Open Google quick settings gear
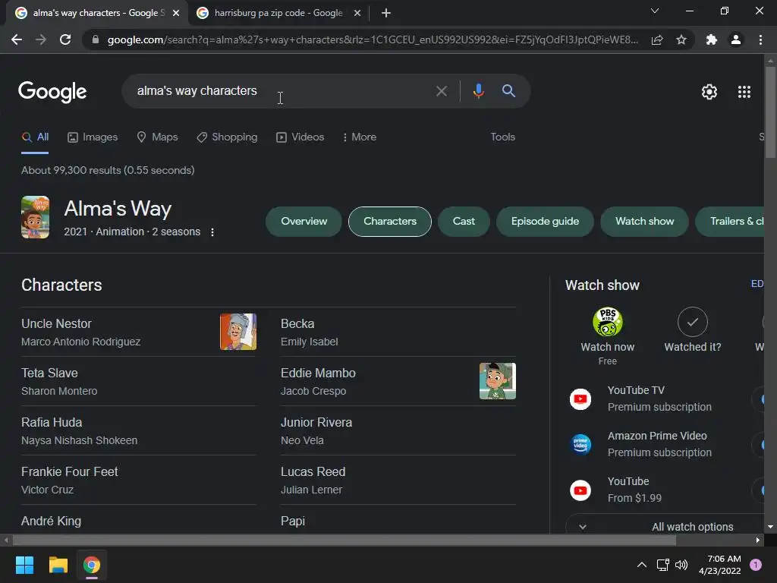 709,92
